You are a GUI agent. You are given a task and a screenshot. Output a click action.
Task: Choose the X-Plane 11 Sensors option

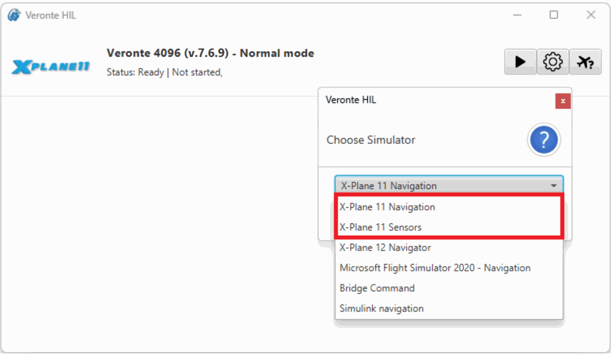[381, 227]
